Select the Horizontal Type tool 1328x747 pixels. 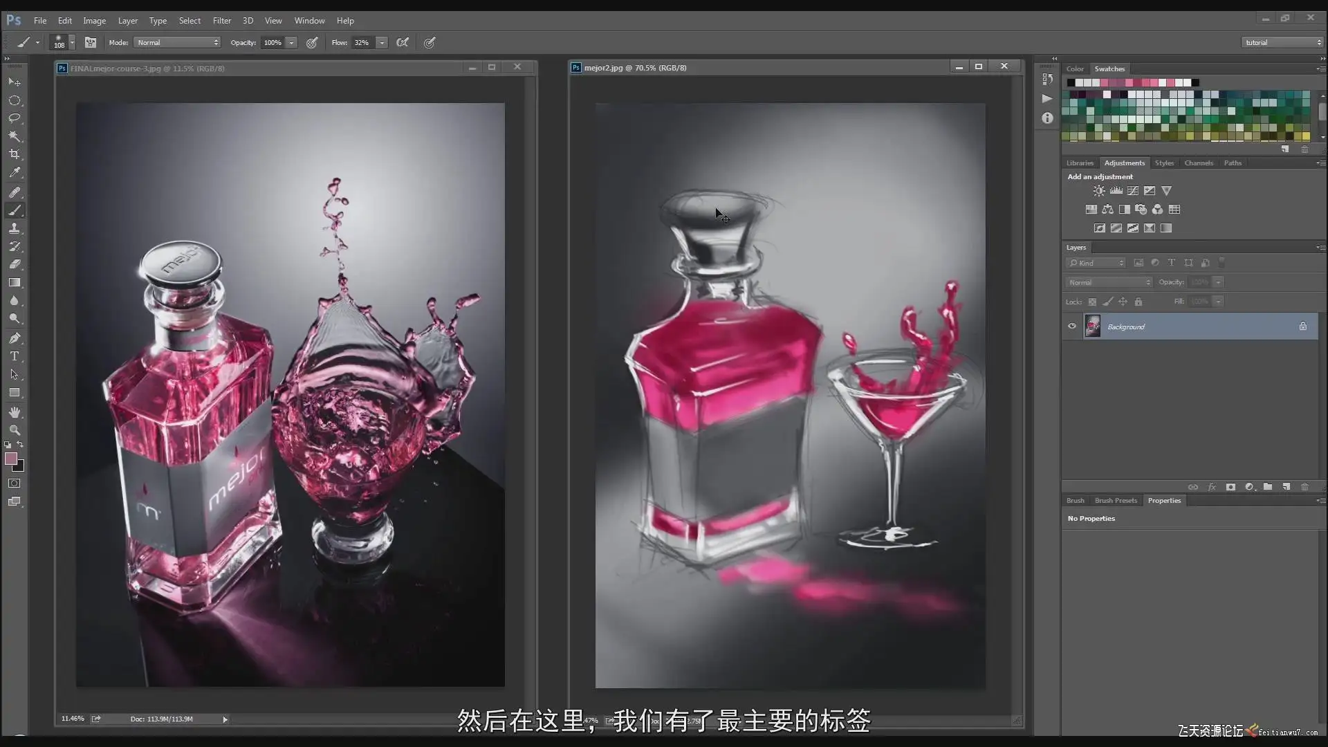pos(15,356)
